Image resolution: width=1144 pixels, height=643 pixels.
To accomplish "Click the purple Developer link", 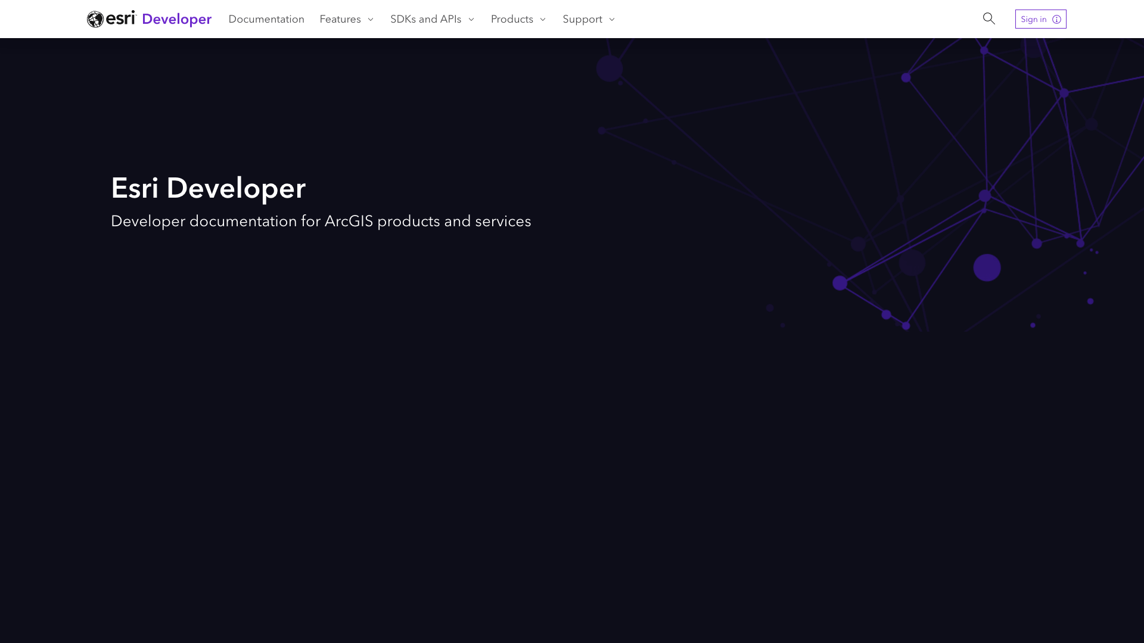I will point(176,19).
